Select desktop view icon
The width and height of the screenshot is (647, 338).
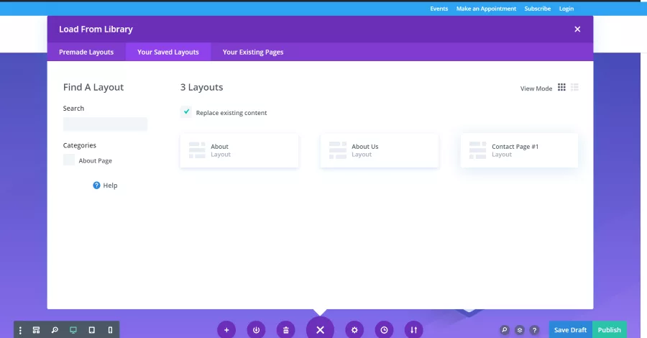pyautogui.click(x=73, y=330)
